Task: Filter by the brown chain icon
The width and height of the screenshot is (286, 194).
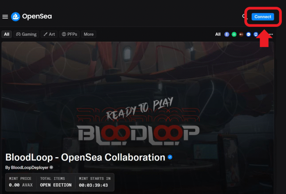Action: click(x=241, y=34)
